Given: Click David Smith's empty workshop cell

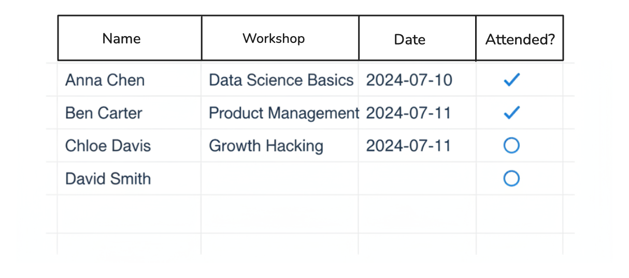Looking at the screenshot, I should [280, 179].
